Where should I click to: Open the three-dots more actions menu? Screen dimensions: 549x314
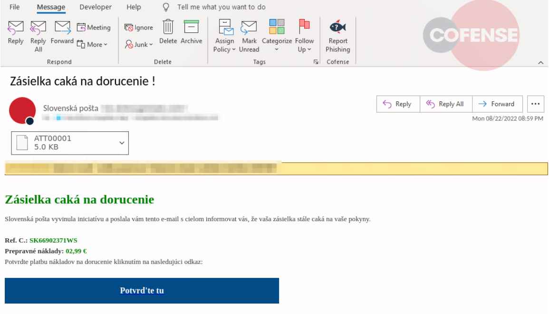[535, 104]
